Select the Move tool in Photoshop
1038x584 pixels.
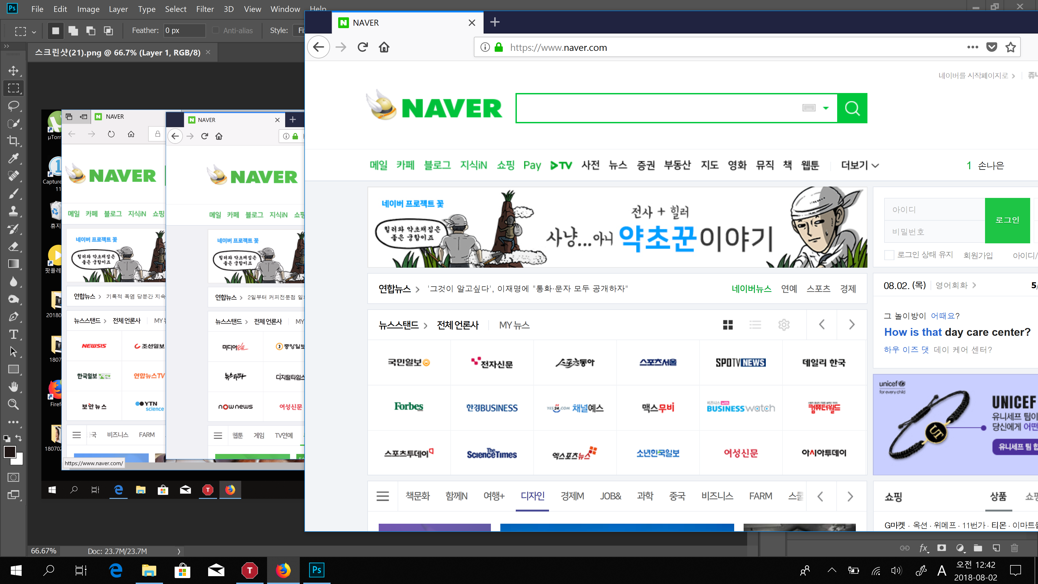13,71
